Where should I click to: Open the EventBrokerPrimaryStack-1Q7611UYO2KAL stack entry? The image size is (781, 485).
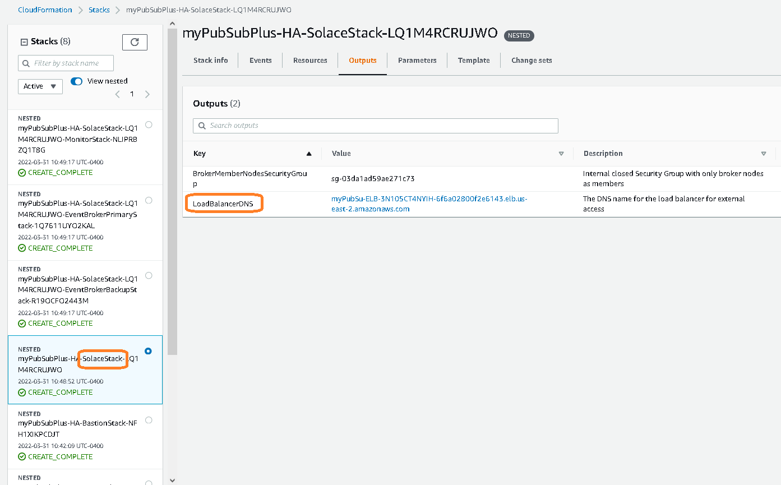point(78,214)
